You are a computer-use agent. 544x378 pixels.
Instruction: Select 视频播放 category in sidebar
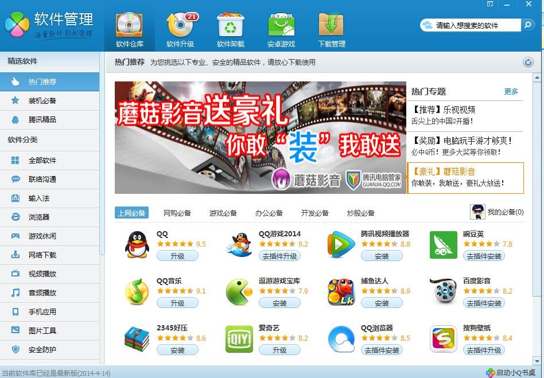click(x=42, y=274)
